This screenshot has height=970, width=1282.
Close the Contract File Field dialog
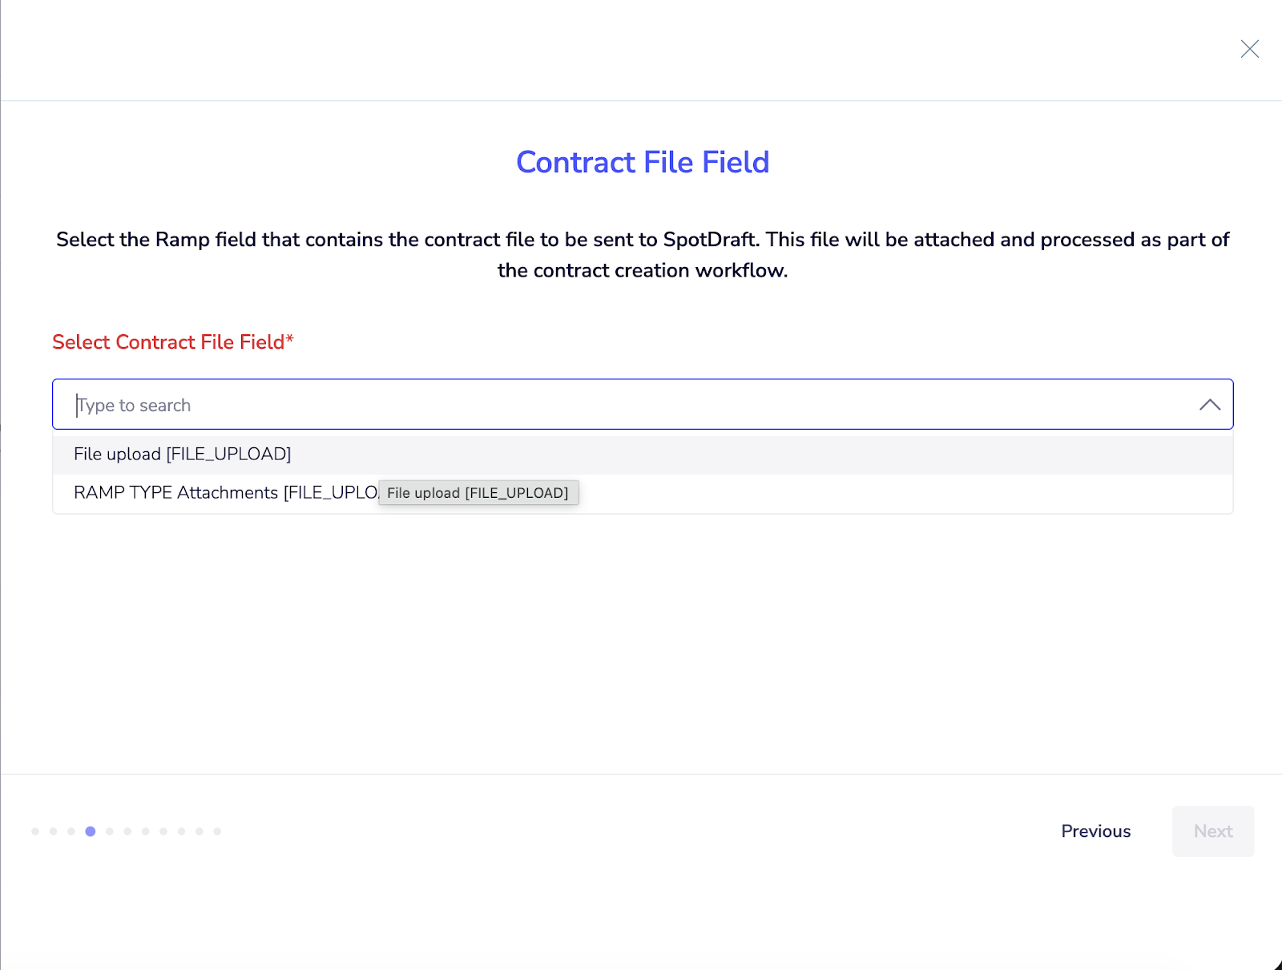[1249, 49]
